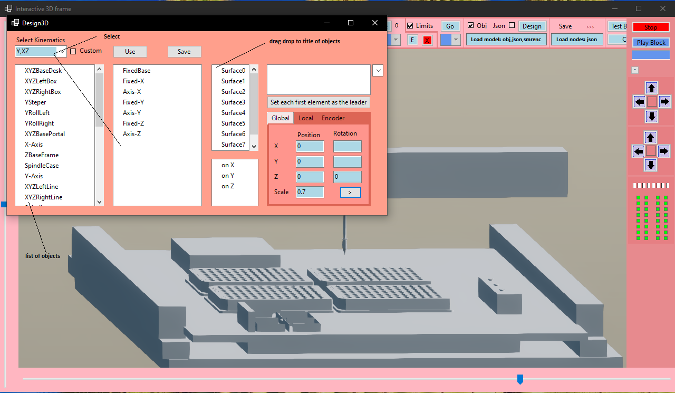The width and height of the screenshot is (675, 393).
Task: Select 'on X' in the axis list
Action: point(228,166)
